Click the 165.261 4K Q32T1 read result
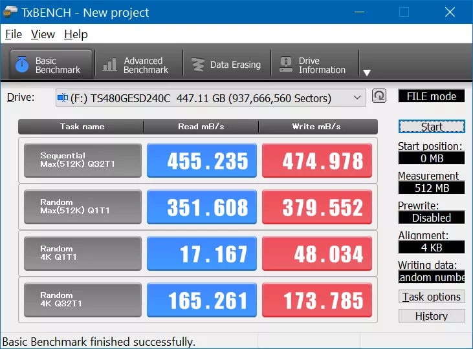Viewport: 473px width, 349px height. point(202,300)
